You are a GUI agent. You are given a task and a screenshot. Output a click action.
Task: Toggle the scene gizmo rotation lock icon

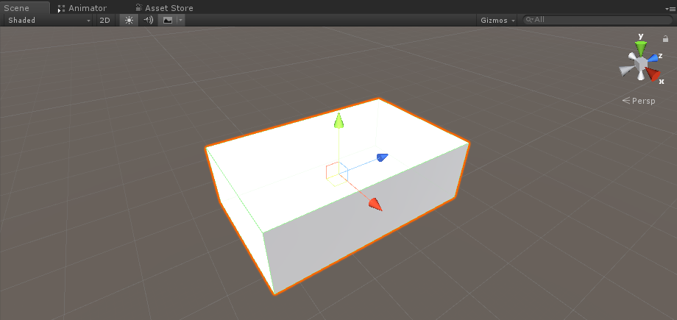(665, 39)
